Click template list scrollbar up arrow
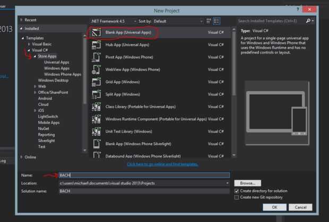The image size is (329, 222). point(234,30)
